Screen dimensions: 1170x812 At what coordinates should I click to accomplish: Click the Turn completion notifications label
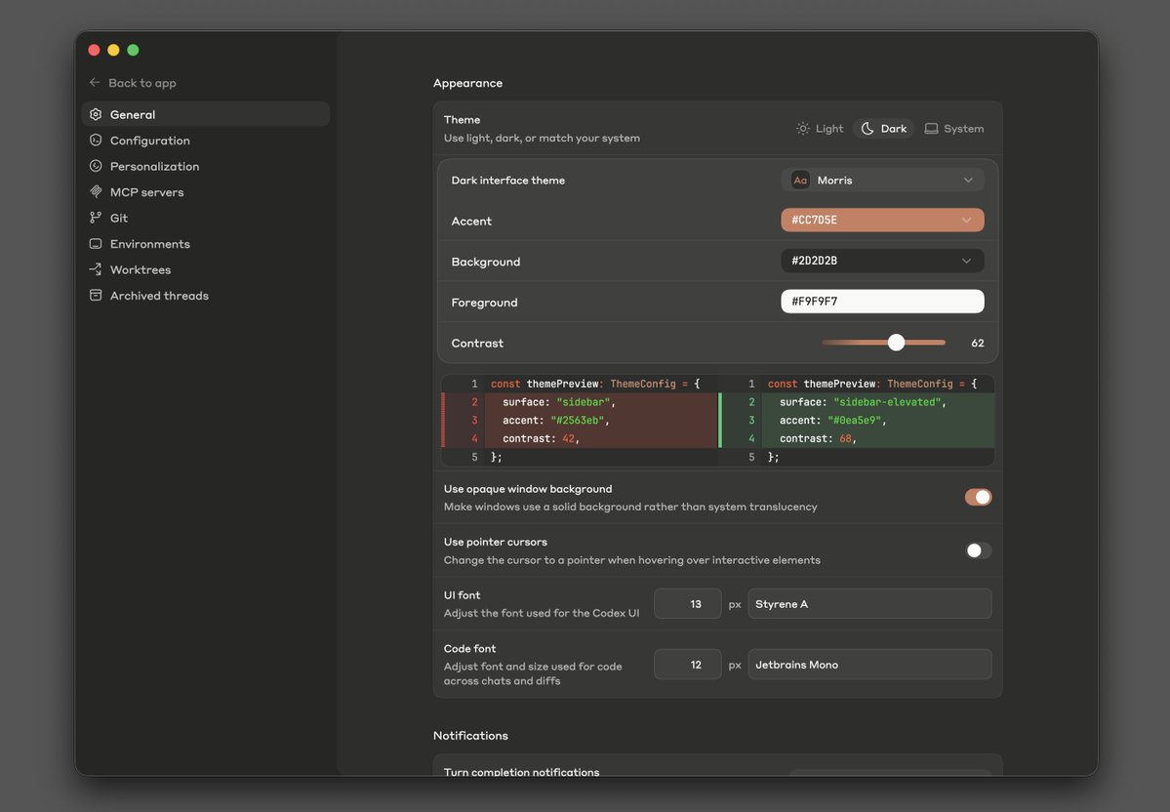522,772
